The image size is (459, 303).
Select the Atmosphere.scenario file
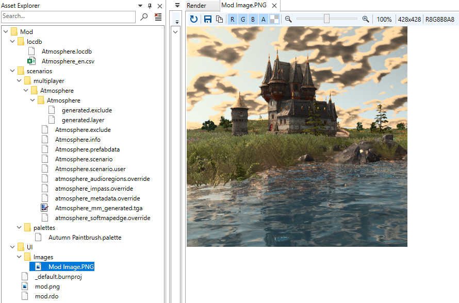click(84, 159)
